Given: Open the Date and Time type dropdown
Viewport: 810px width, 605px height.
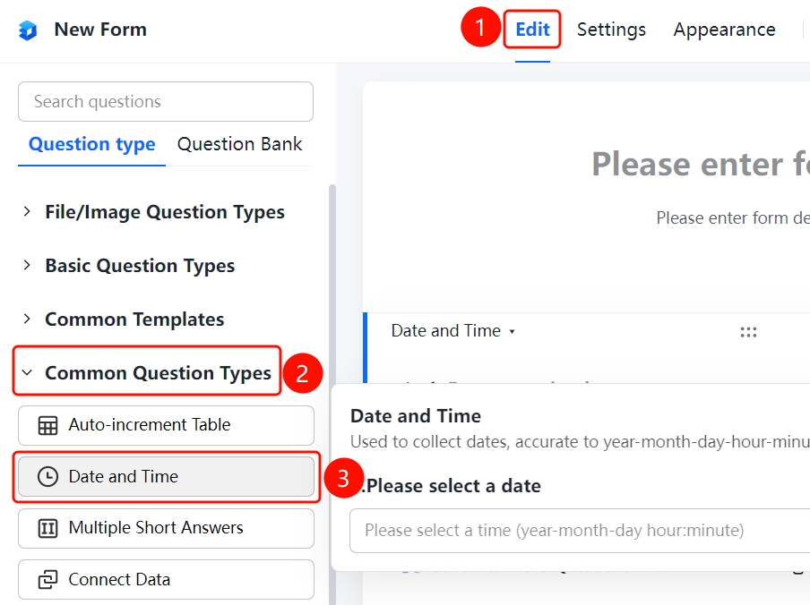Looking at the screenshot, I should coord(453,330).
